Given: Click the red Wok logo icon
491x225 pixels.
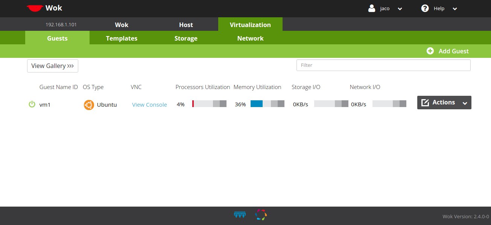Looking at the screenshot, I should (35, 8).
